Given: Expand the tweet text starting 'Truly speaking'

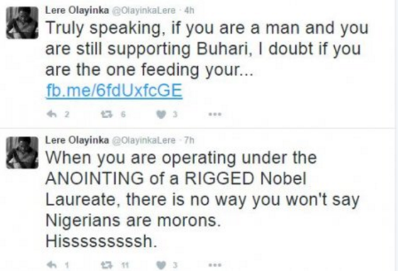Looking at the screenshot, I should (206, 49).
